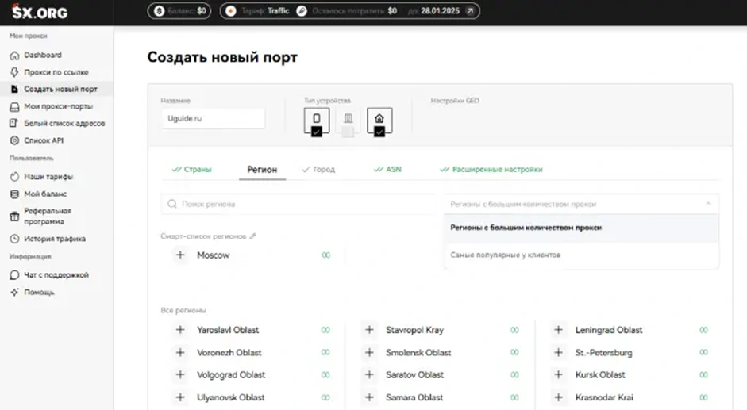Click the Moscow region name
Image resolution: width=747 pixels, height=410 pixels.
point(214,255)
